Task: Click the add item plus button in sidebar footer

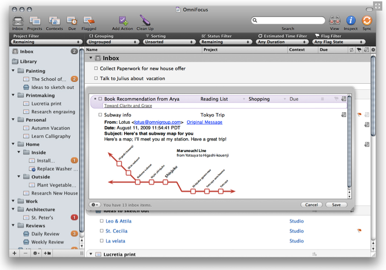Action: tap(14, 253)
